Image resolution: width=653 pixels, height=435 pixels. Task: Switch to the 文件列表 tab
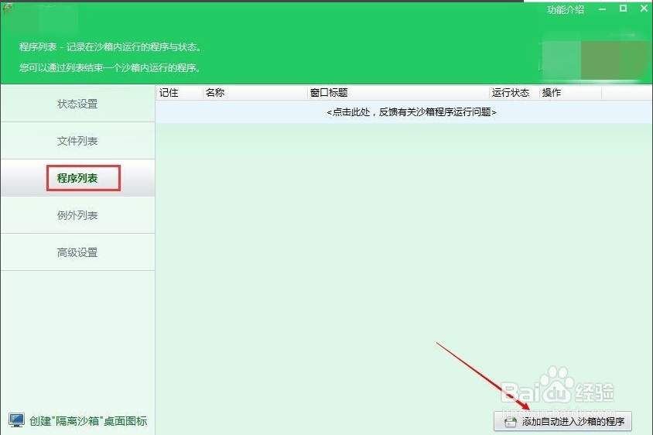pyautogui.click(x=77, y=141)
